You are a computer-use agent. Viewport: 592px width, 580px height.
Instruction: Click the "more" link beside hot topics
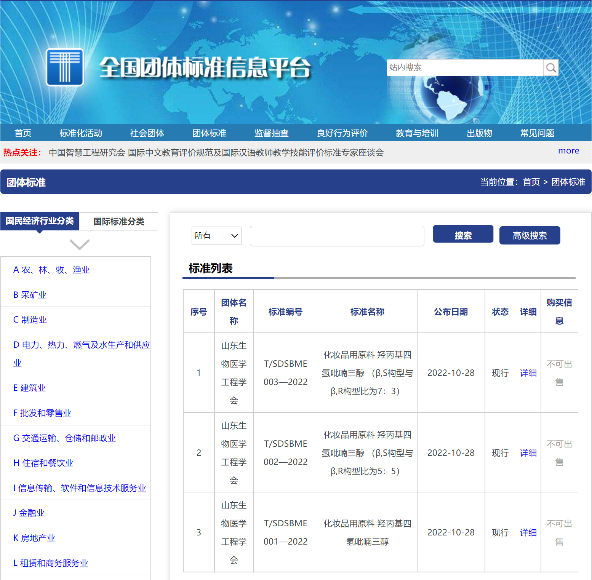[x=568, y=151]
